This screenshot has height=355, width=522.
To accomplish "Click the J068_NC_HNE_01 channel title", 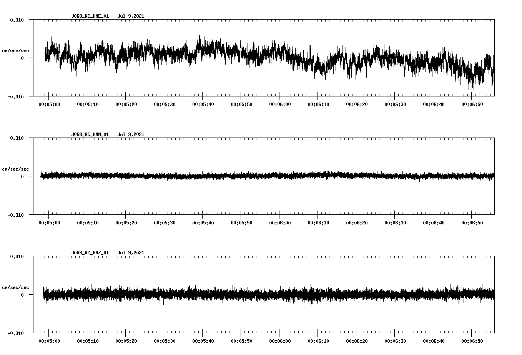I will point(90,16).
